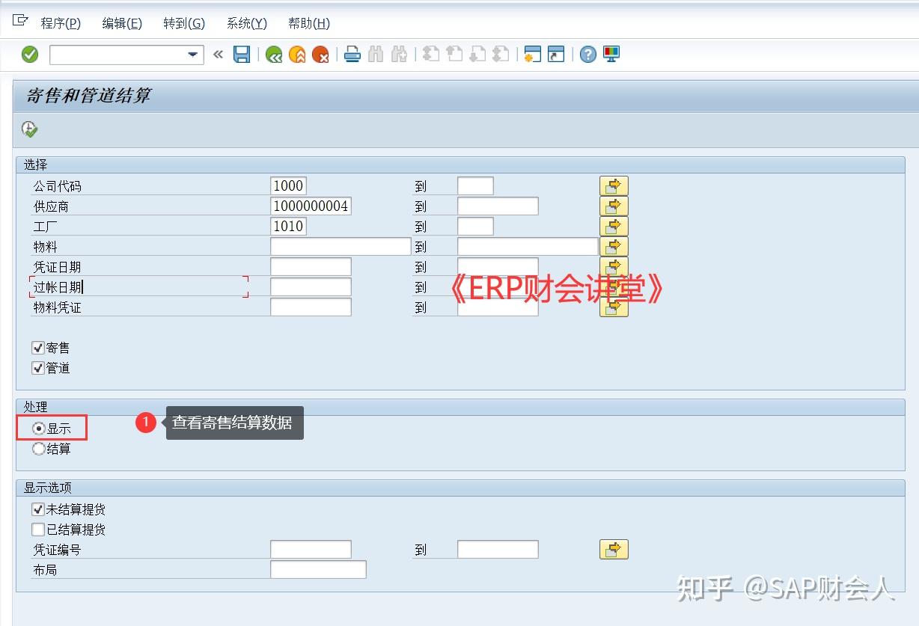
Task: Open multiple selection for 供应商
Action: pos(614,206)
